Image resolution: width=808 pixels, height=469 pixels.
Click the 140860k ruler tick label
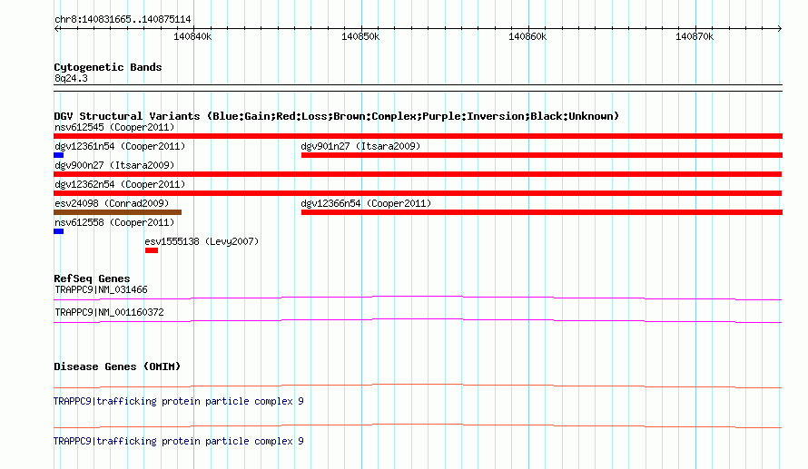527,36
